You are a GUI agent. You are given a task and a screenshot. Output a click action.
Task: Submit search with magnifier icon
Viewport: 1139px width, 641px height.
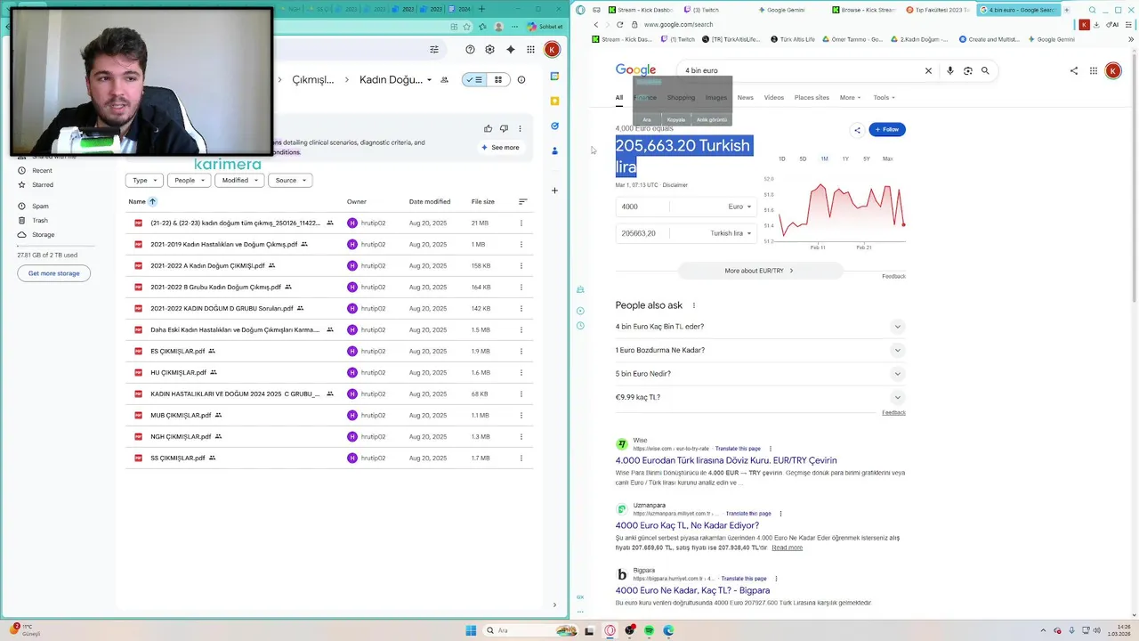[x=985, y=70]
